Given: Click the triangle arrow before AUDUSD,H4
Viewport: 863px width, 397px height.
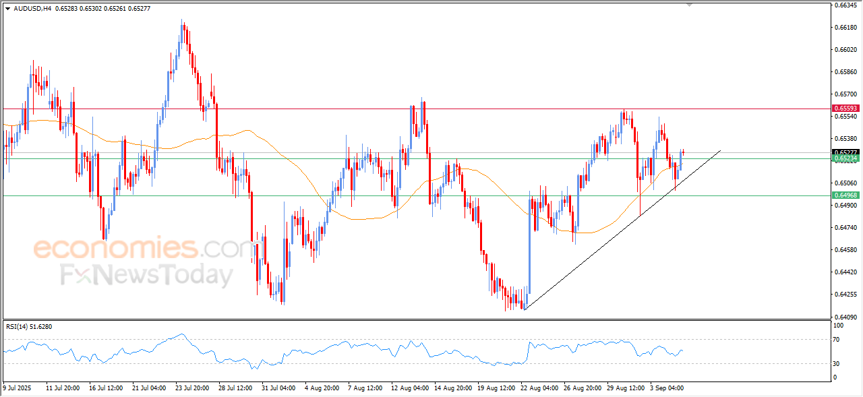Looking at the screenshot, I should pyautogui.click(x=7, y=9).
